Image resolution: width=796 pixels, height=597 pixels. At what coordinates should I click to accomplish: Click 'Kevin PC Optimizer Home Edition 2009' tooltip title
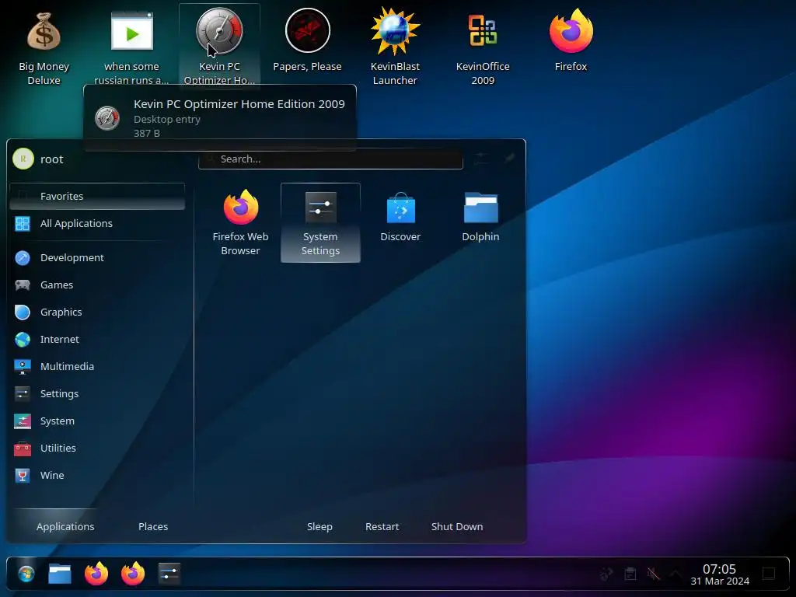click(x=239, y=104)
